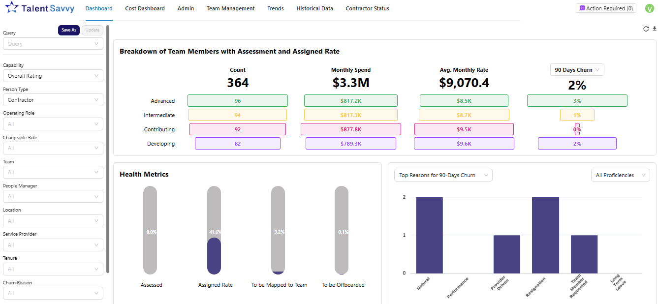
Task: Open the All Proficiencies dropdown
Action: coord(620,175)
